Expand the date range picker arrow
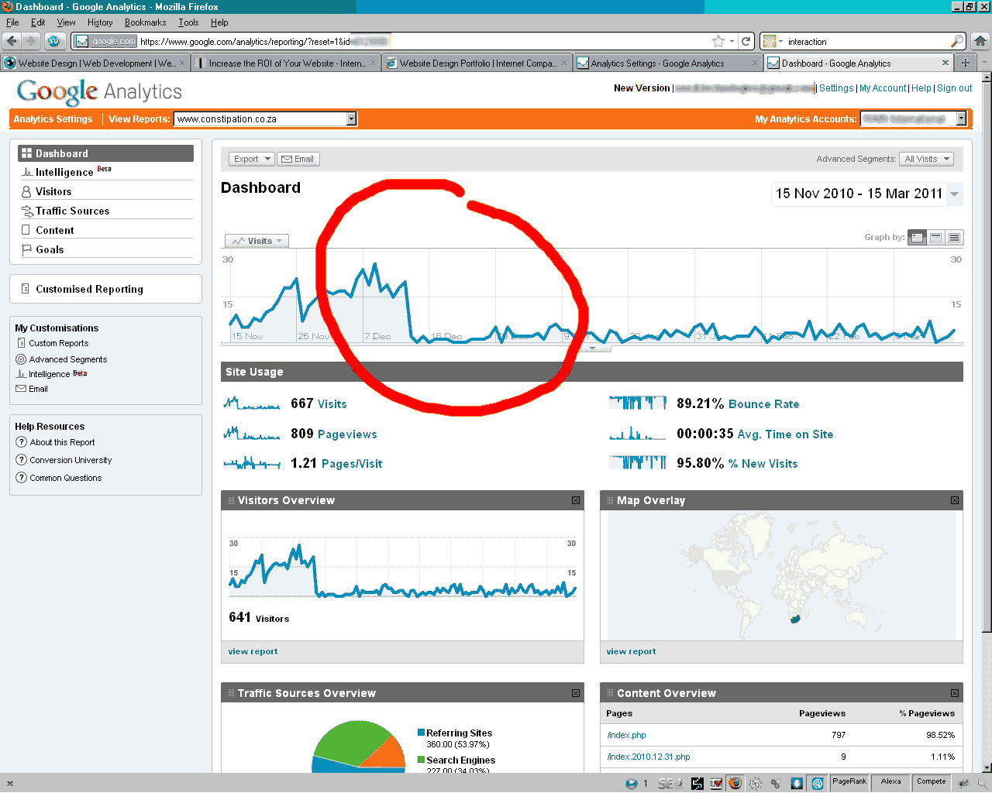Viewport: 992px width, 793px height. 955,194
